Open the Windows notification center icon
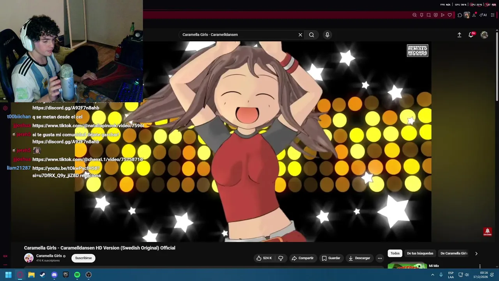This screenshot has width=499, height=281. [492, 275]
